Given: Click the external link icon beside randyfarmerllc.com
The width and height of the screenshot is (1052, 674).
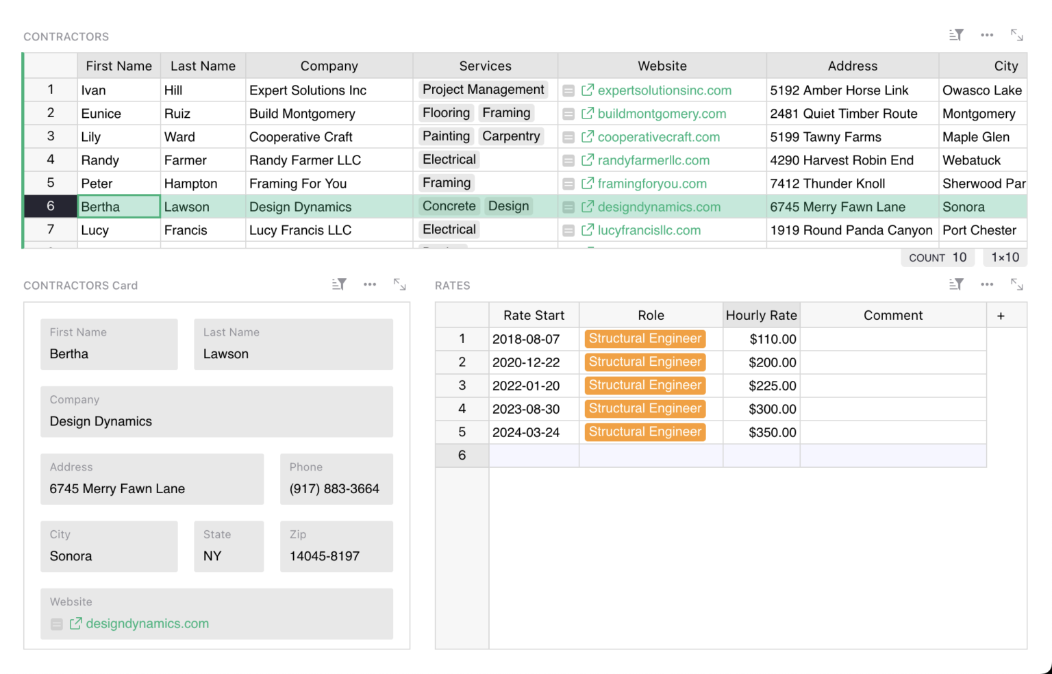Looking at the screenshot, I should pos(587,160).
